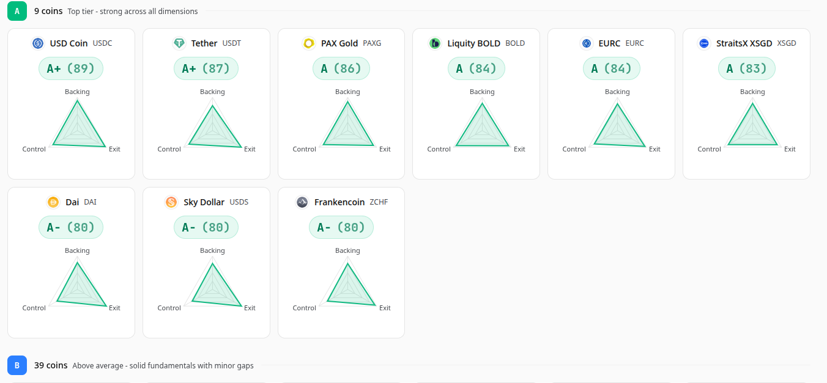Click the Frankencoin logo icon
This screenshot has width=827, height=383.
click(302, 202)
